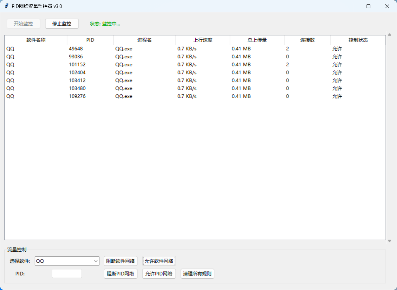397x290 pixels.
Task: Click the 清理所有规则 button
Action: (x=197, y=274)
